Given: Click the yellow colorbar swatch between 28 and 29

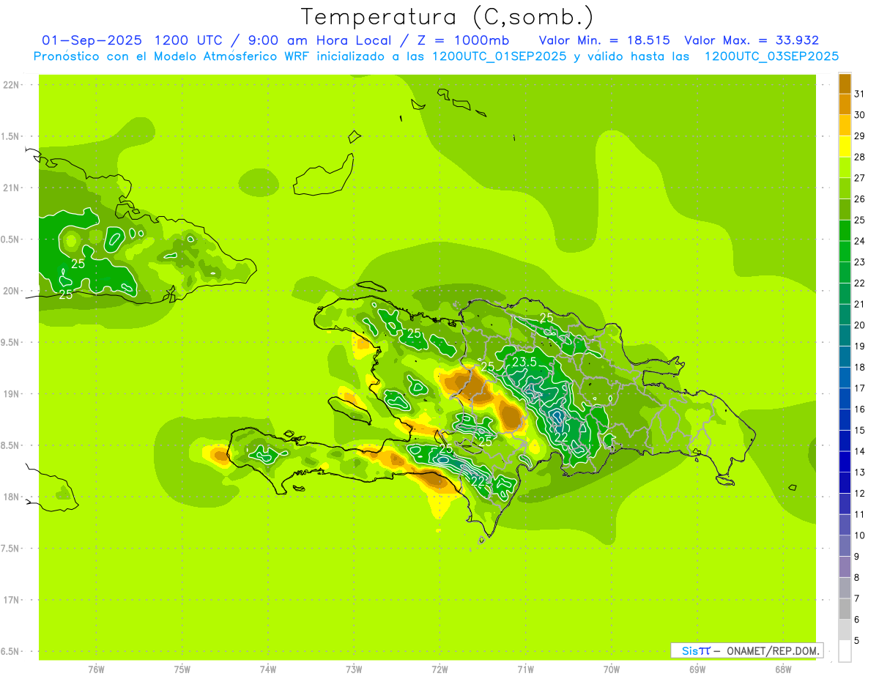Looking at the screenshot, I should click(845, 146).
